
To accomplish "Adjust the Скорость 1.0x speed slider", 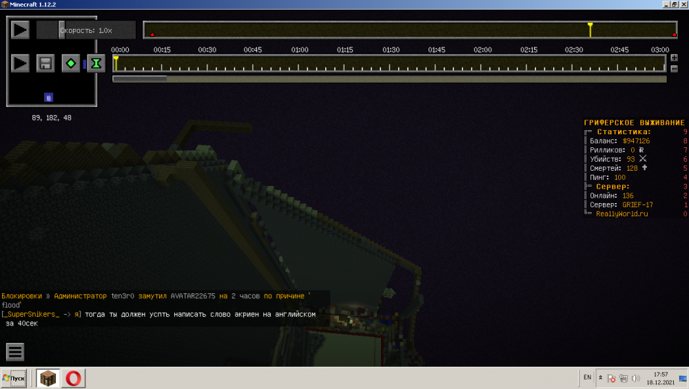I will pyautogui.click(x=86, y=30).
